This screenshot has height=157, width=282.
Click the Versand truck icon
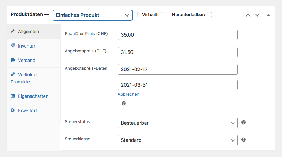(x=13, y=60)
